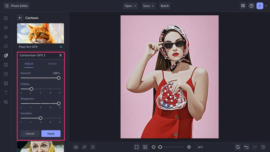The image size is (270, 152).
Task: Select the elderly woman effect thumbnail
Action: (40, 147)
